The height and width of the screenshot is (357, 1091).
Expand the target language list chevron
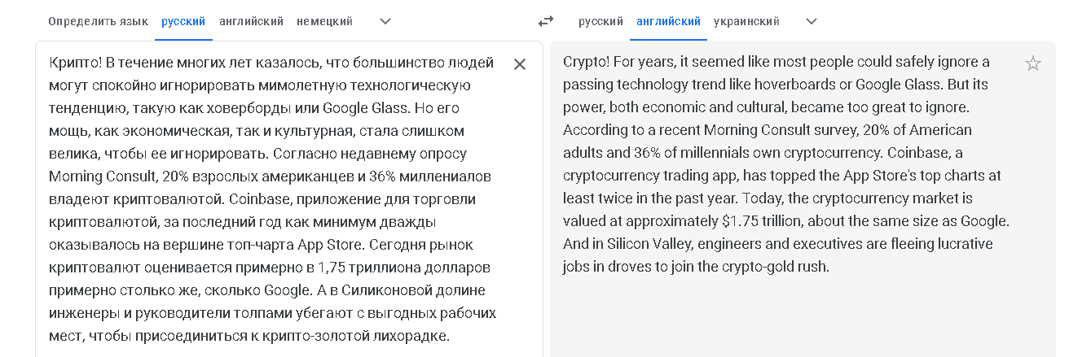(x=811, y=21)
